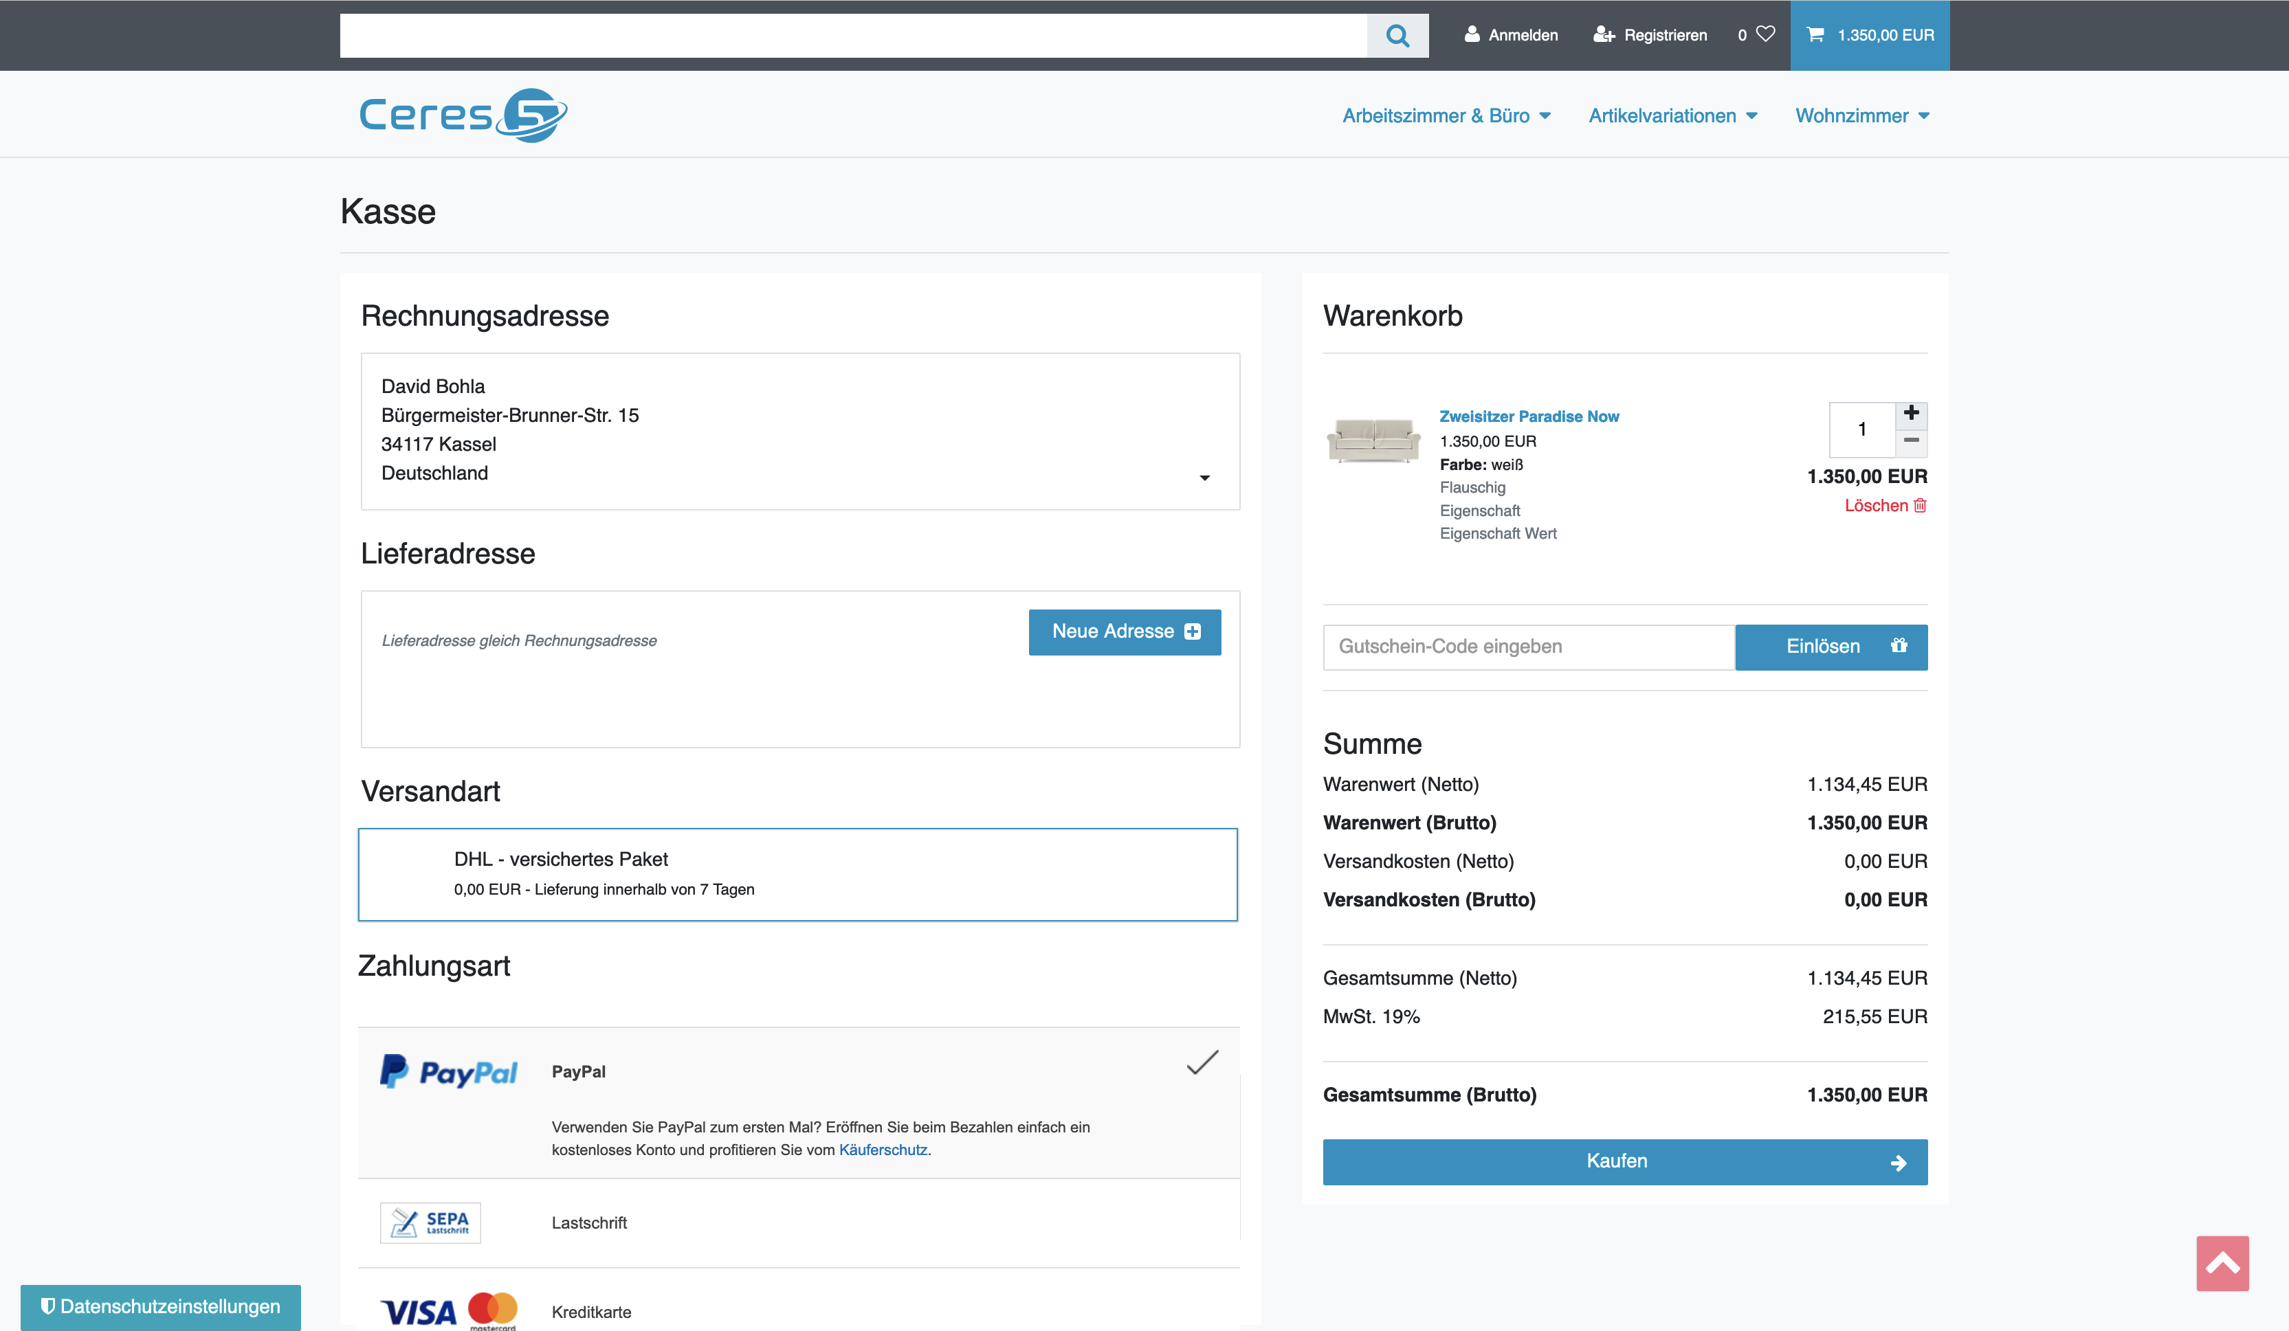Increase sofa quantity with plus icon

(x=1910, y=414)
